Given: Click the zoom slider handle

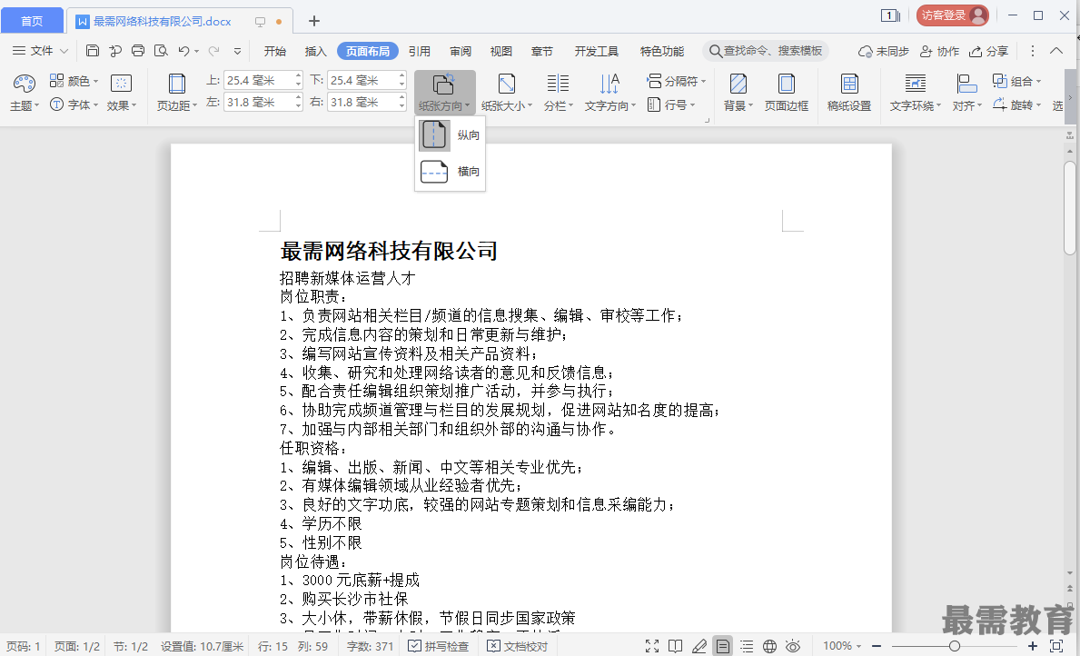Looking at the screenshot, I should click(x=954, y=646).
